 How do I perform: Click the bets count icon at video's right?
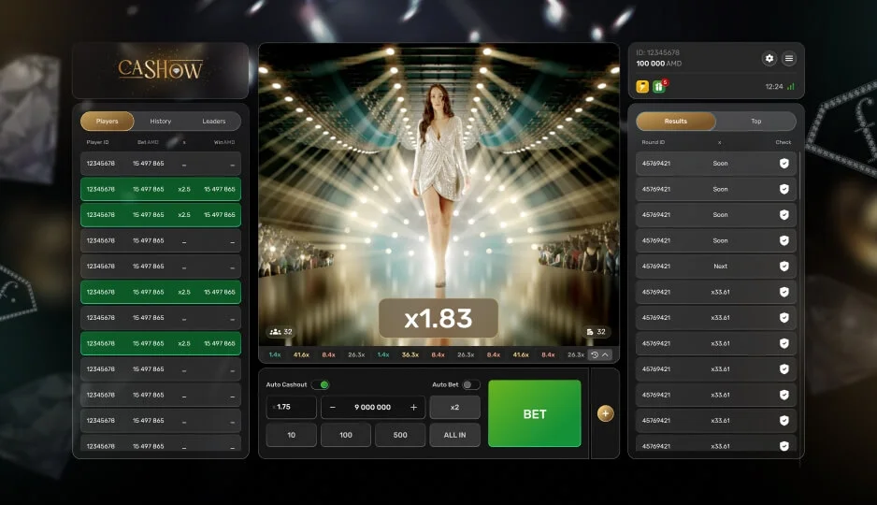(590, 332)
